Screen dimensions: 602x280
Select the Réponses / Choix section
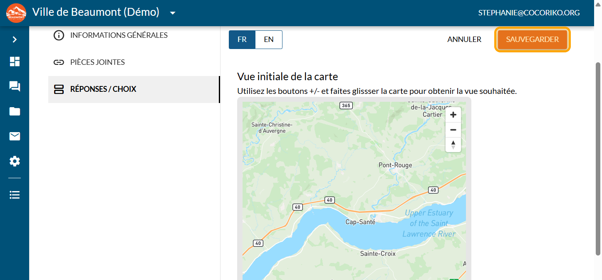pyautogui.click(x=103, y=89)
